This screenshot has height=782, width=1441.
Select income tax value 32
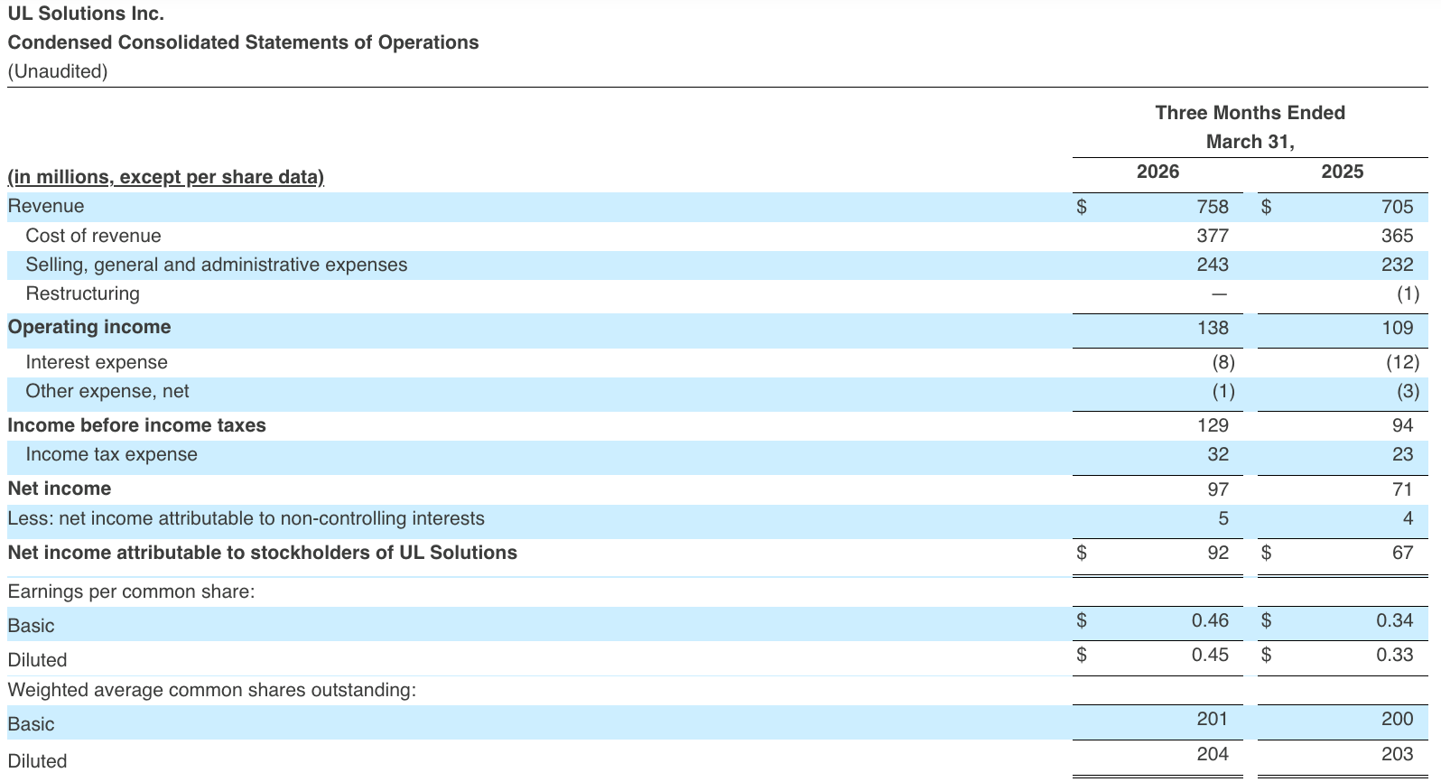click(1218, 454)
